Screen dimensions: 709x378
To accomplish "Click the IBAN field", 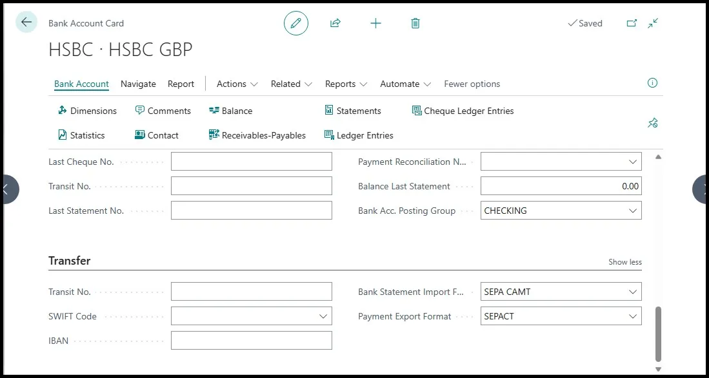I will (252, 341).
